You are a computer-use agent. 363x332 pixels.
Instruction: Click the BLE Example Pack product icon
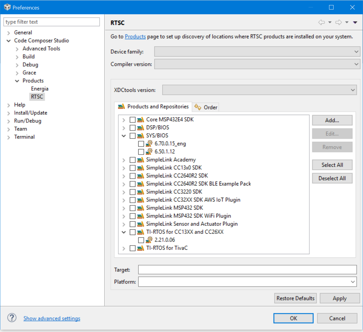coord(141,184)
